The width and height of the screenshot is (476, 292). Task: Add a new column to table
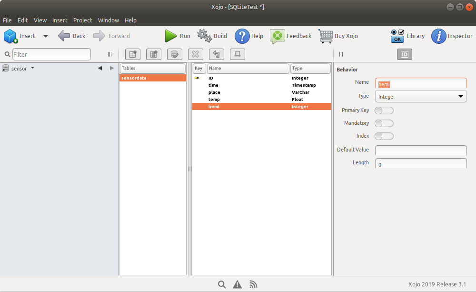click(154, 54)
